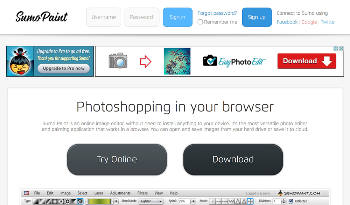Open the Adjustments menu
This screenshot has height=205, width=350.
[120, 193]
